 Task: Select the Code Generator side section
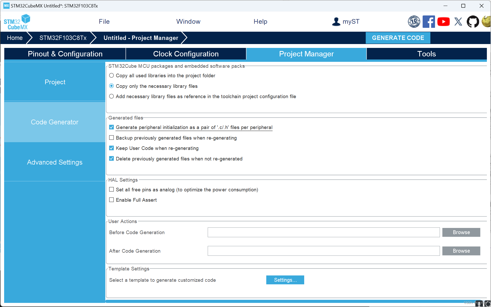[55, 122]
